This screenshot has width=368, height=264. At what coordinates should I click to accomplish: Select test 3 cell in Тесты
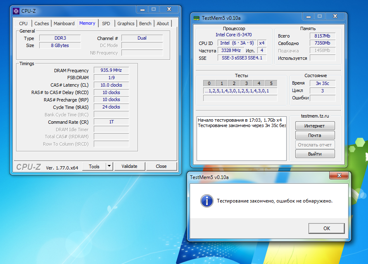click(247, 83)
